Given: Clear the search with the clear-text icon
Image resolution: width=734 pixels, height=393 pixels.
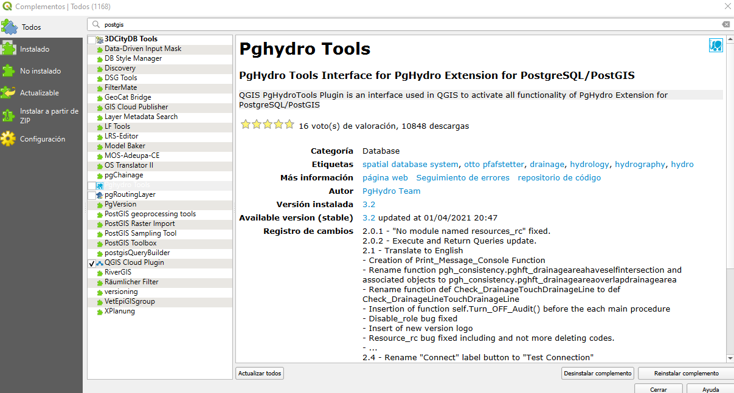Looking at the screenshot, I should pos(725,25).
